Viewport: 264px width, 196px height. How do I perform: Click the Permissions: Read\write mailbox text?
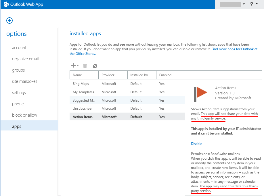point(215,154)
